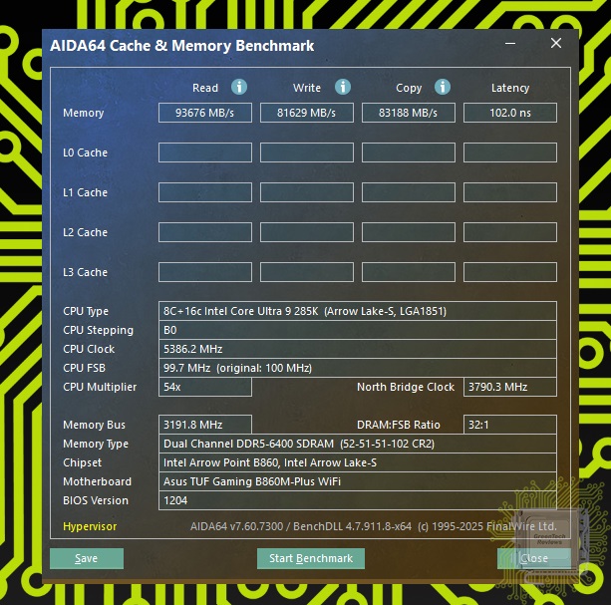Click the Latency column header
Viewport: 611px width, 605px height.
pos(510,88)
